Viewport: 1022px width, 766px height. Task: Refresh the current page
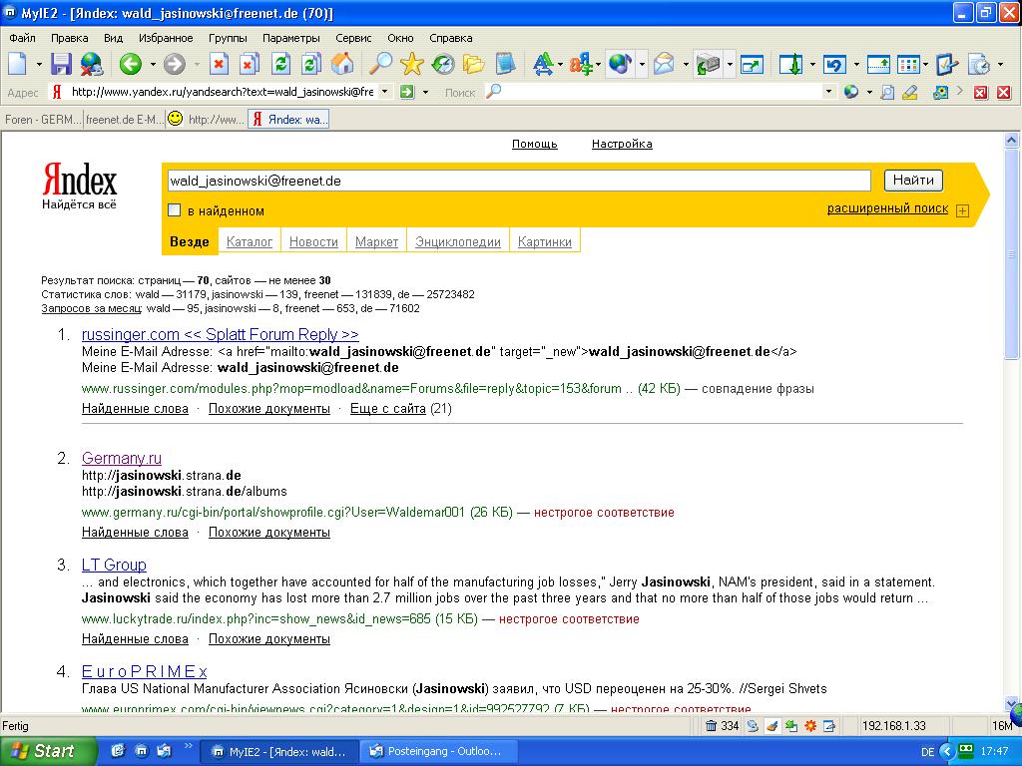[x=280, y=64]
